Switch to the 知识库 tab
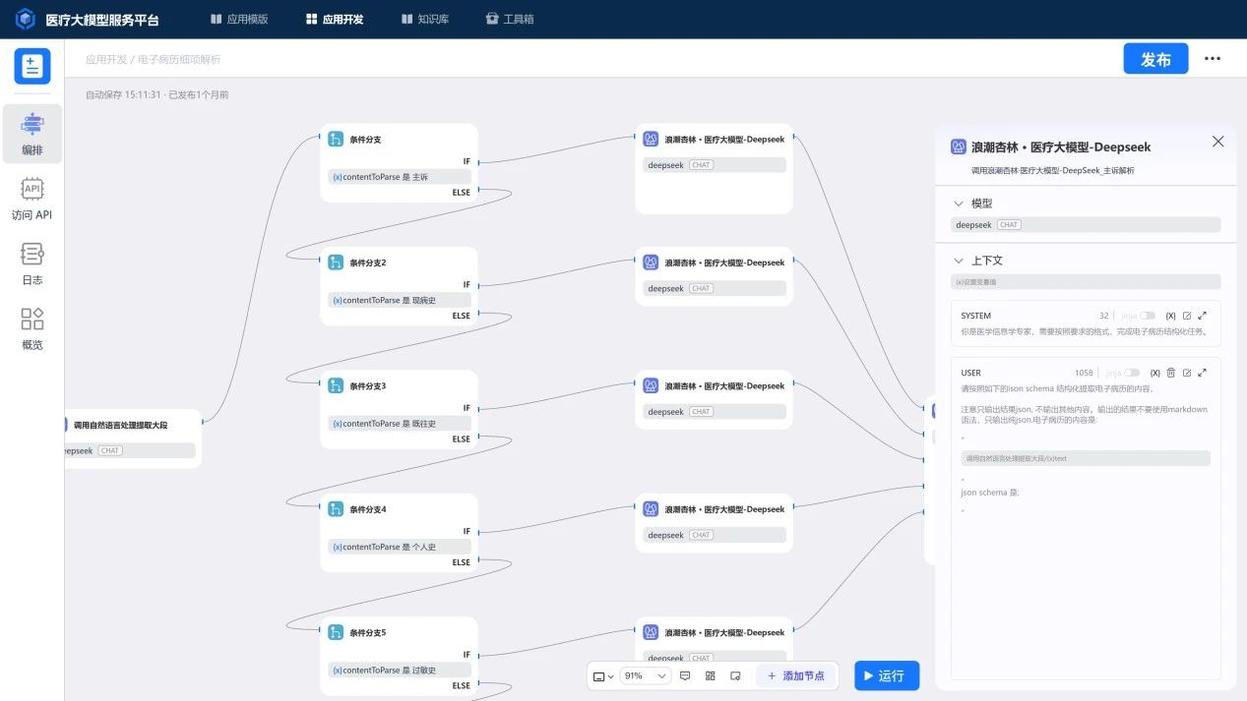 coord(425,19)
